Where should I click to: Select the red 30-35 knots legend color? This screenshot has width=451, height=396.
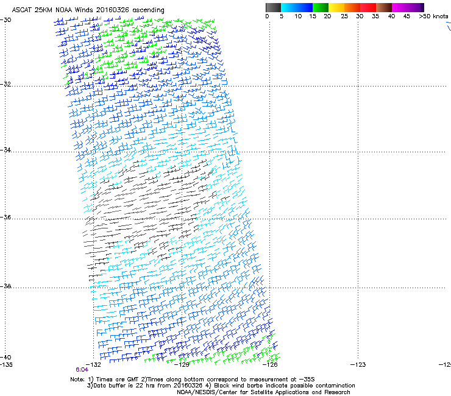click(x=368, y=7)
